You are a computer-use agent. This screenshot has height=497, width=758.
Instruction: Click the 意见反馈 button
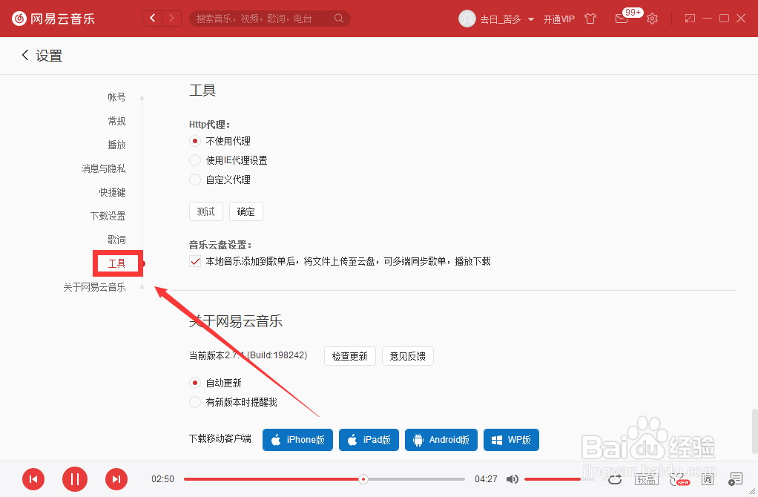click(x=407, y=356)
